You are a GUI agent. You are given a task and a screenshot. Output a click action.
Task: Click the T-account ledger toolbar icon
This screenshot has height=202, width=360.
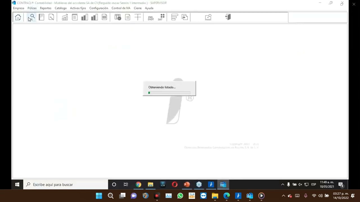pos(138,17)
